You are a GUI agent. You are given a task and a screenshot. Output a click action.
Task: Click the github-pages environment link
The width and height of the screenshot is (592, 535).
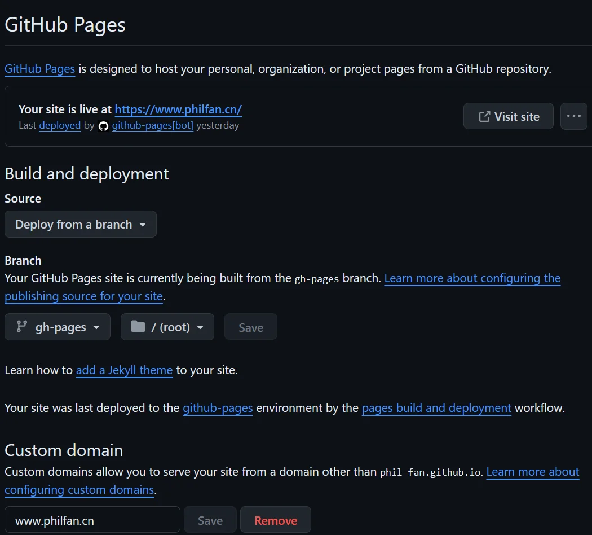coord(218,407)
